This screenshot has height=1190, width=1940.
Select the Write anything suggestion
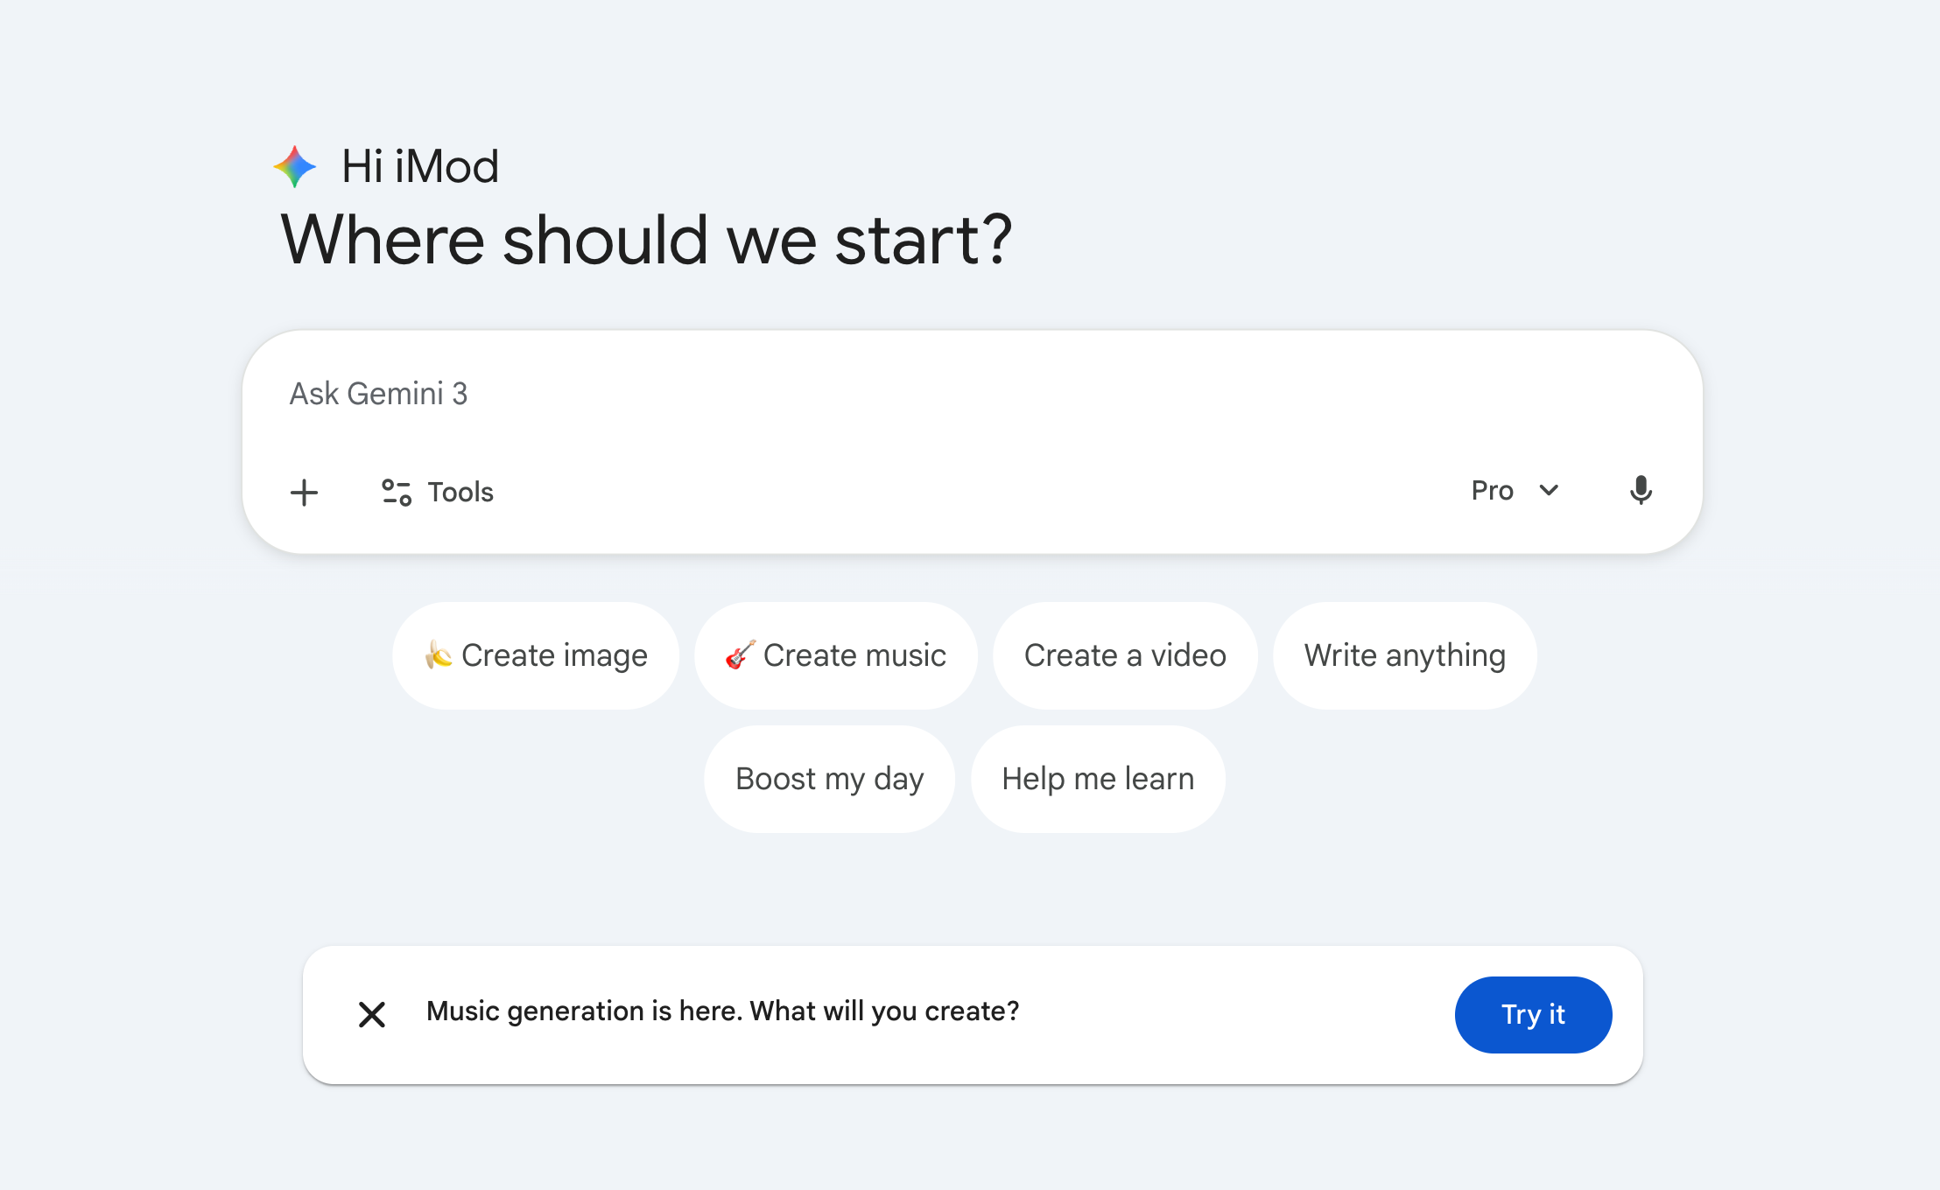(x=1404, y=655)
